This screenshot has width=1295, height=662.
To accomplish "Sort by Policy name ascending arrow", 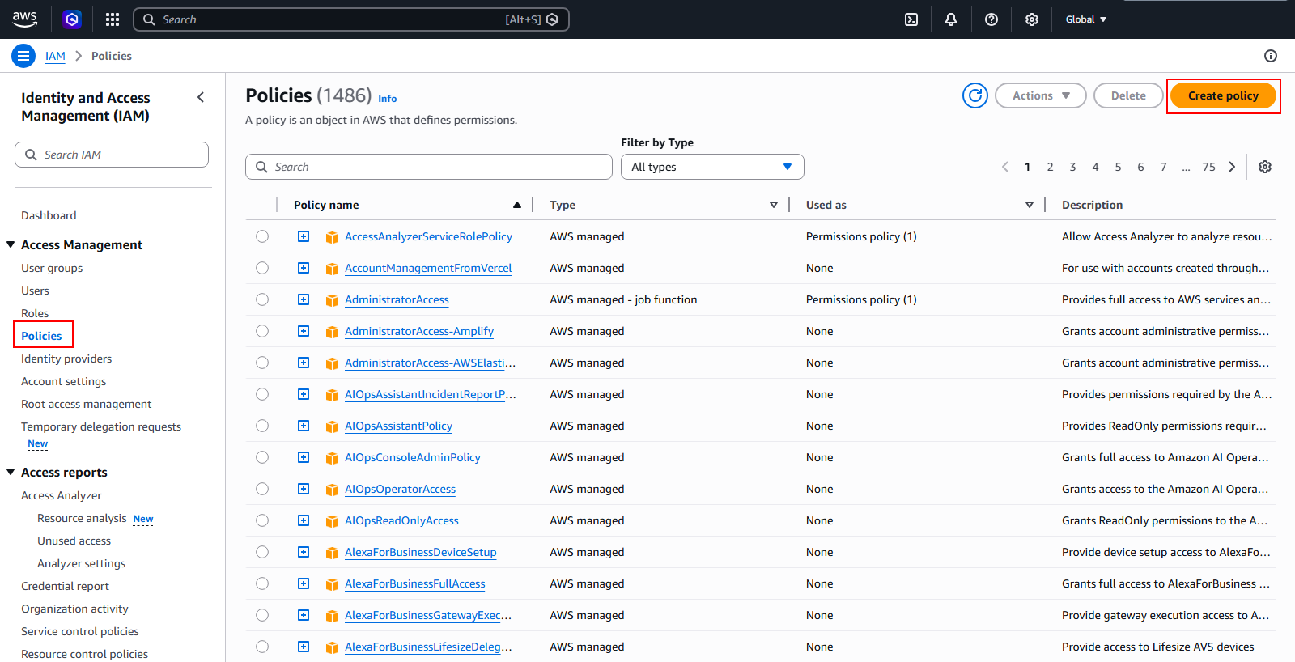I will point(517,205).
